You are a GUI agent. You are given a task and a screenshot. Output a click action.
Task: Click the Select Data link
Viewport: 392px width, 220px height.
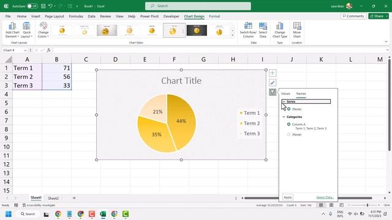(x=325, y=197)
